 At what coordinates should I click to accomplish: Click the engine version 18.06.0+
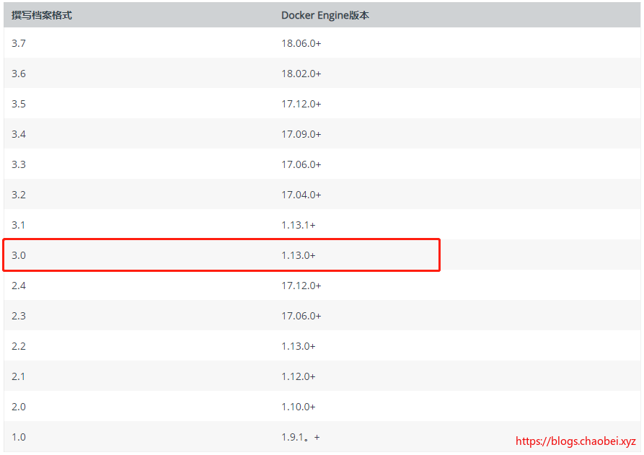coord(301,43)
